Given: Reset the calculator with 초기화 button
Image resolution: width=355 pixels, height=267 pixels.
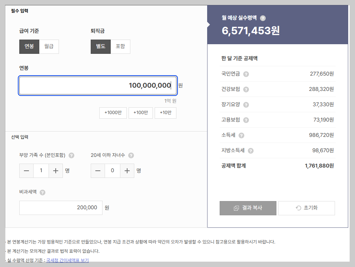Looking at the screenshot, I should [306, 208].
